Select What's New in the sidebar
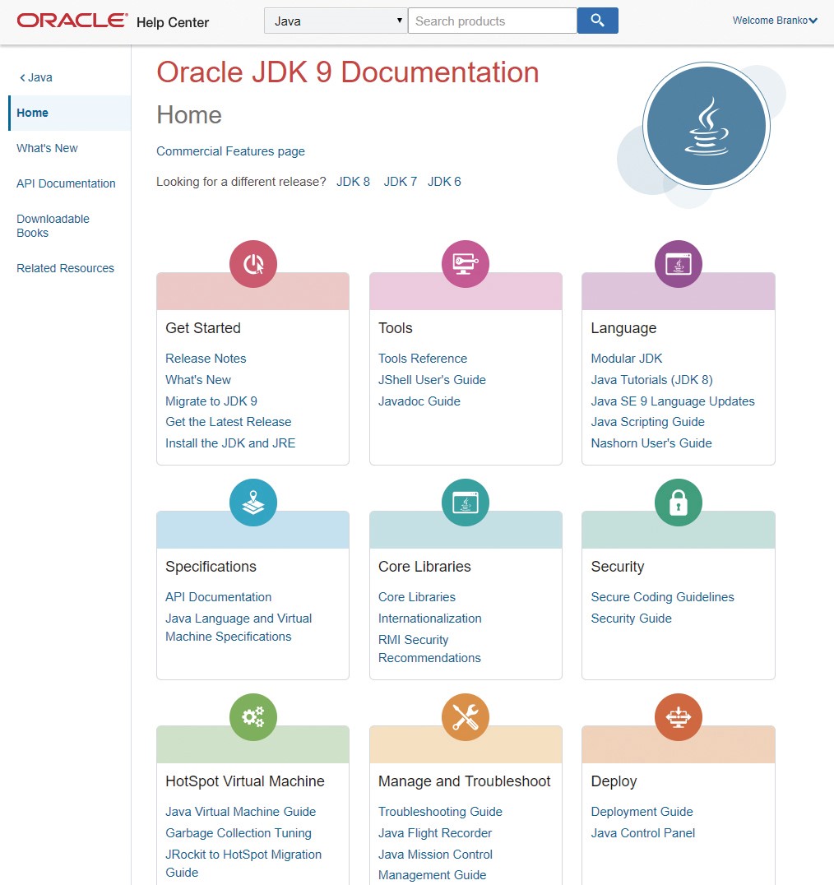 click(47, 148)
